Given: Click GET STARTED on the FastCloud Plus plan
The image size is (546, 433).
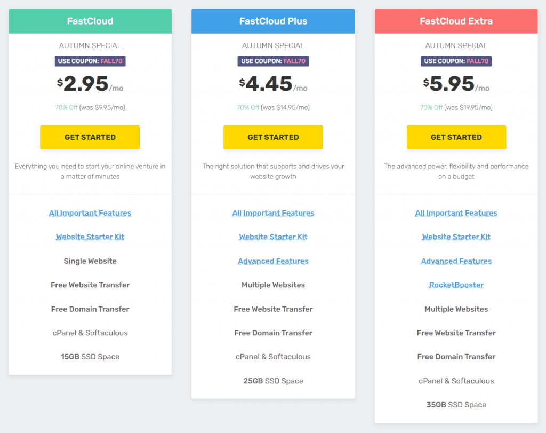Looking at the screenshot, I should [273, 137].
